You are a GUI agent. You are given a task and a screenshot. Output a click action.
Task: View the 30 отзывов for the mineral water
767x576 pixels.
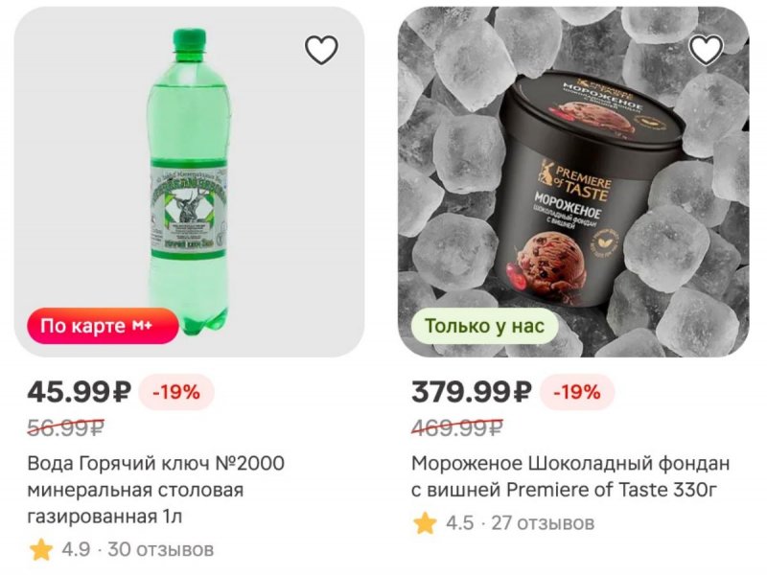[159, 550]
